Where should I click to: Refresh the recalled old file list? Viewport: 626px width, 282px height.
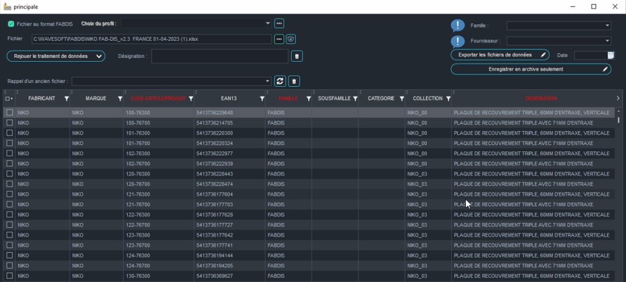coord(280,81)
